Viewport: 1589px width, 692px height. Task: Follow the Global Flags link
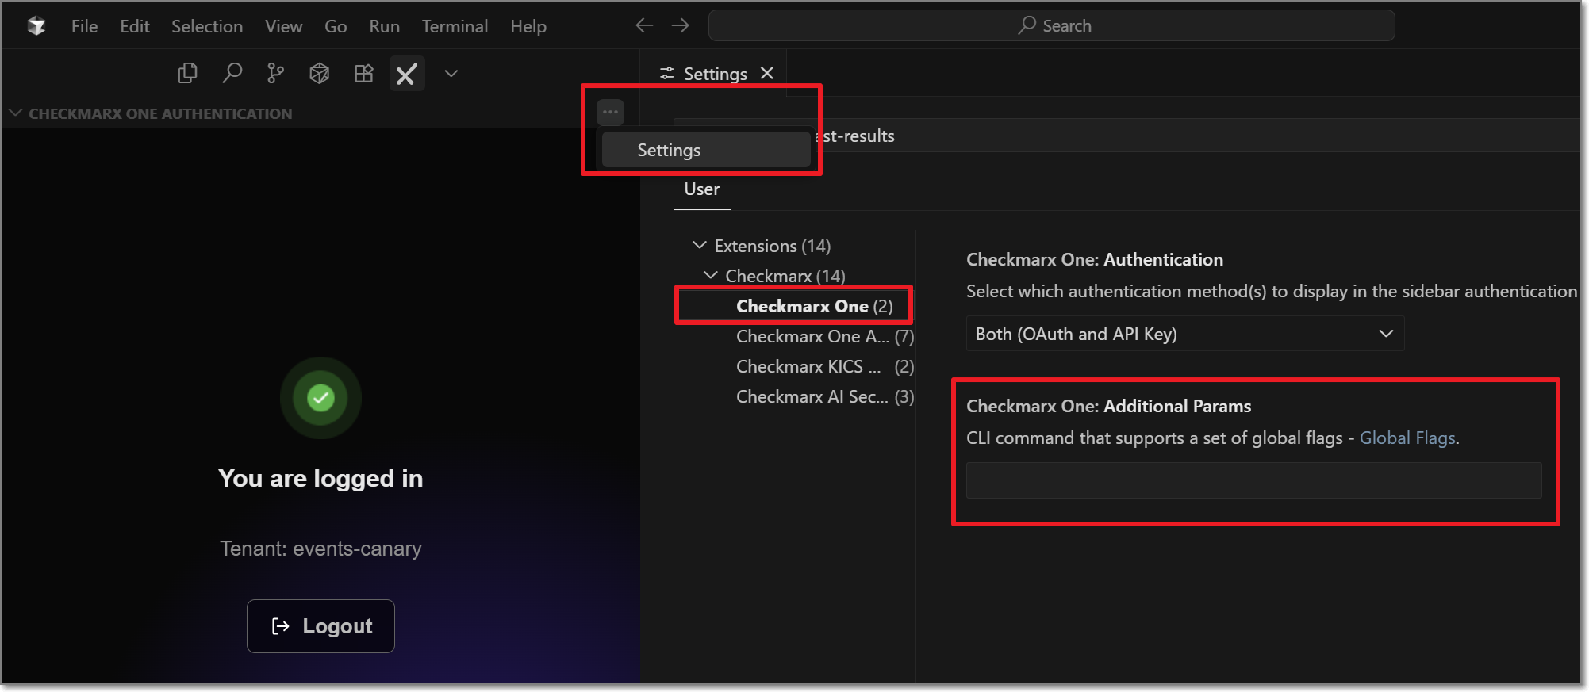[x=1407, y=438]
